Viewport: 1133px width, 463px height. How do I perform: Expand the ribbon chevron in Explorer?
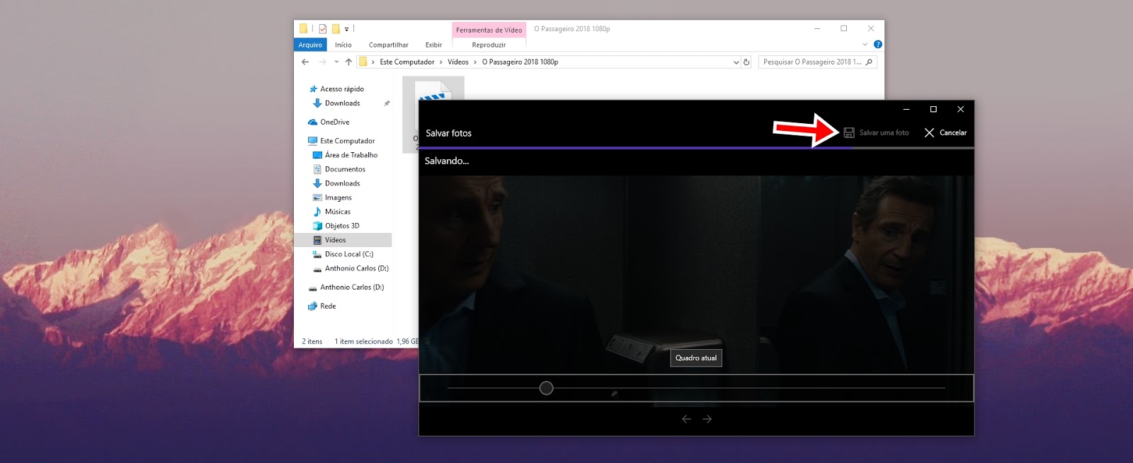pyautogui.click(x=865, y=44)
